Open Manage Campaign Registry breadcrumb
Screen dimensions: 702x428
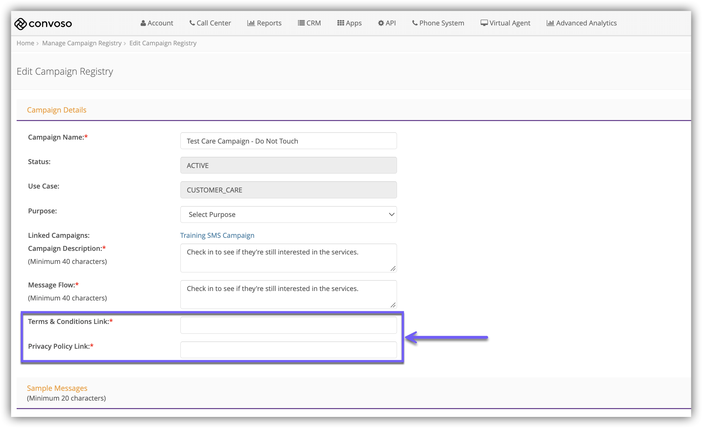[x=82, y=43]
